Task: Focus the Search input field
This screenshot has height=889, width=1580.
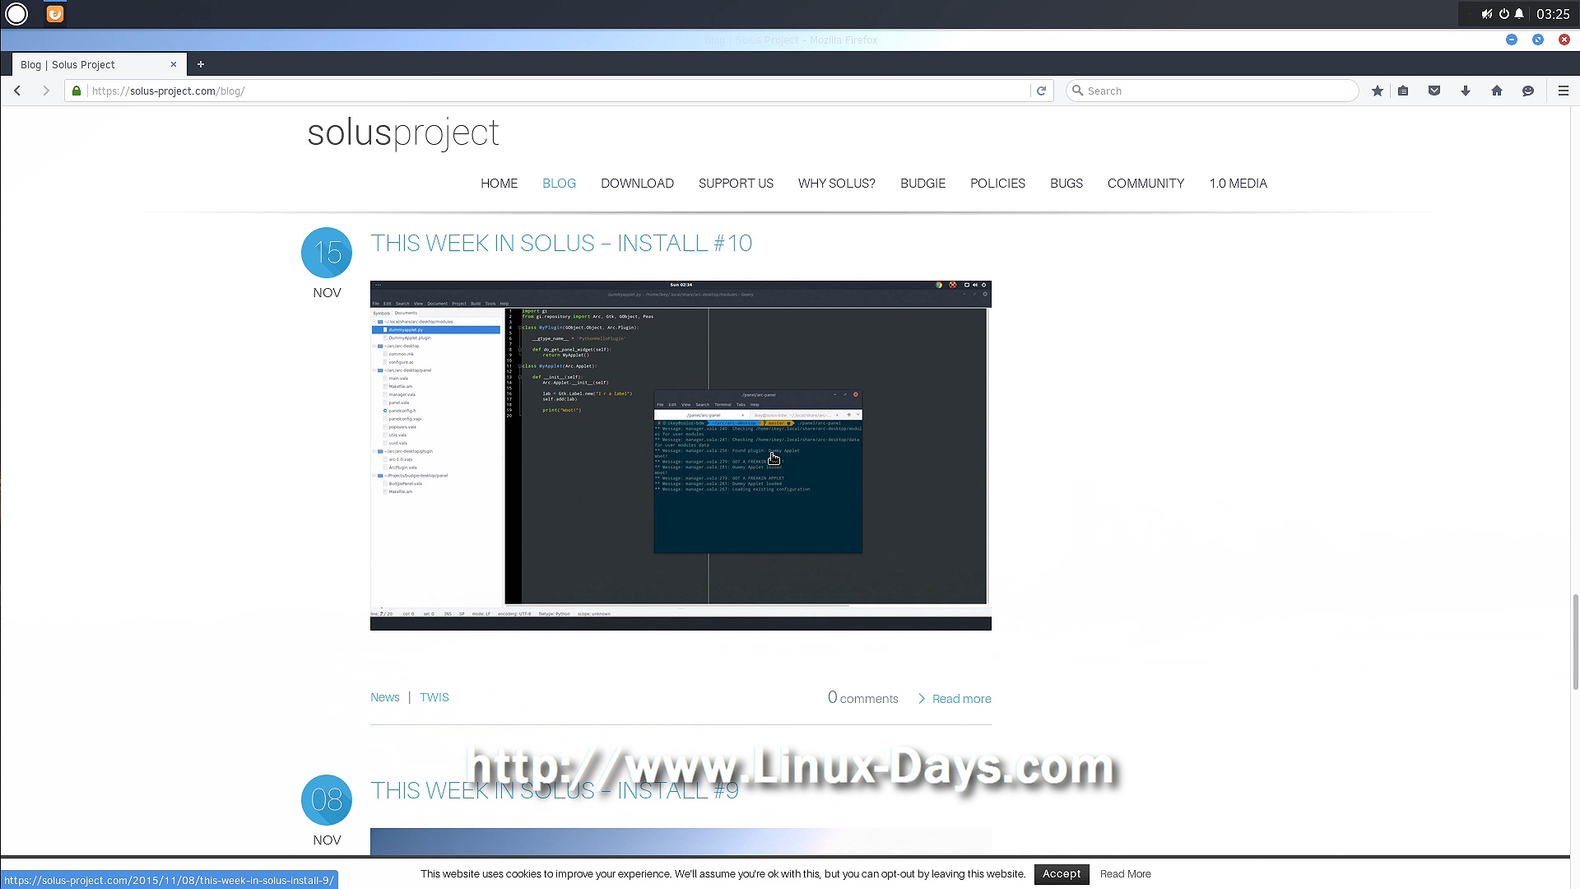Action: [x=1218, y=91]
